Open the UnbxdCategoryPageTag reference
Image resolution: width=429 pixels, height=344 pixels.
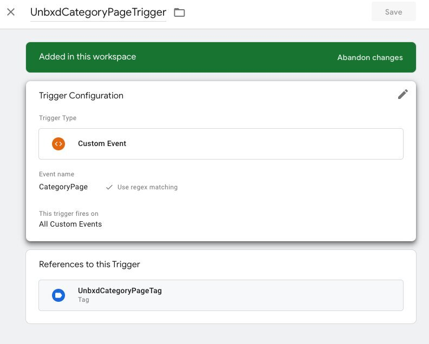coord(221,295)
